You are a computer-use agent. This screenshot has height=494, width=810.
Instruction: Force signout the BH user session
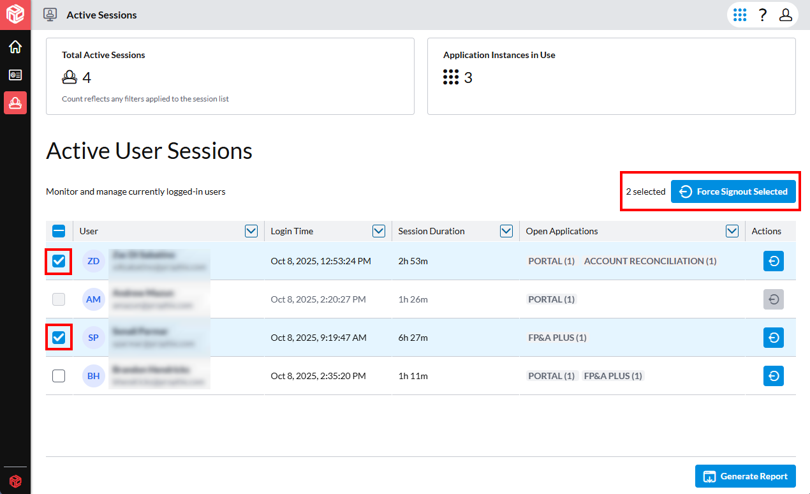[x=773, y=376]
